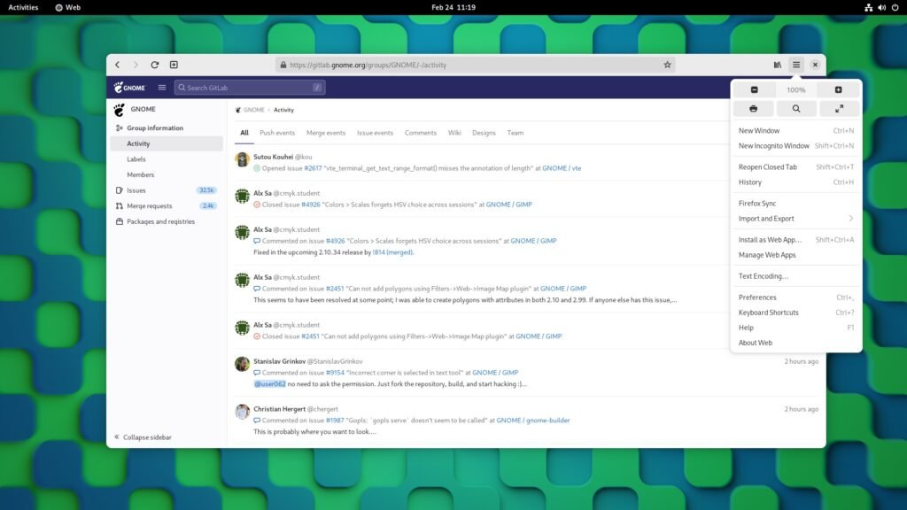Bookmark this page with the star icon

tap(667, 65)
